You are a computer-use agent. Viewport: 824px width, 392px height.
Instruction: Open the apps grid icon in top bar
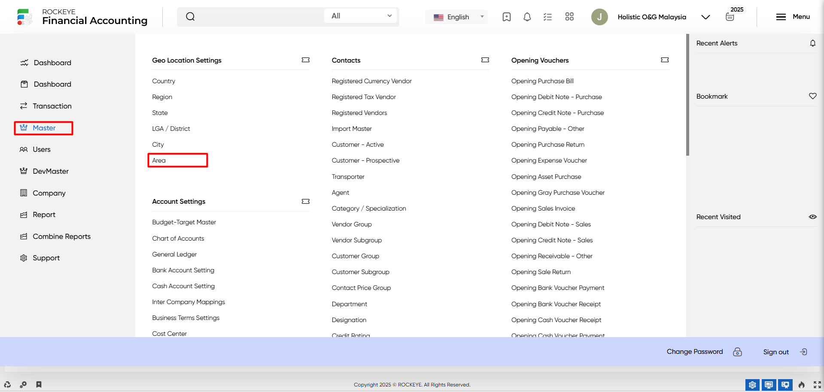[569, 17]
